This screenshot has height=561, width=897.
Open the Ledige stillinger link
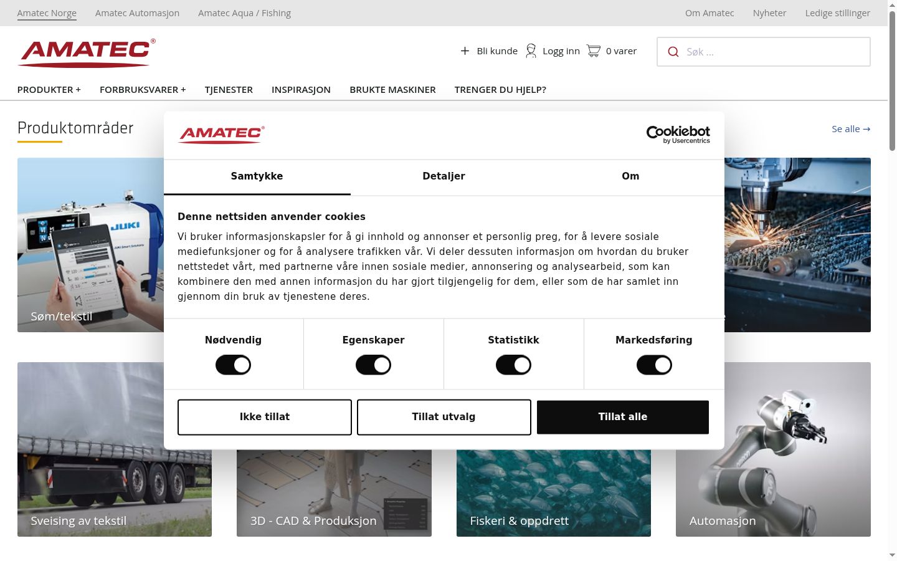[838, 13]
